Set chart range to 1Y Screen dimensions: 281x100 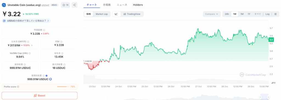click(249, 14)
